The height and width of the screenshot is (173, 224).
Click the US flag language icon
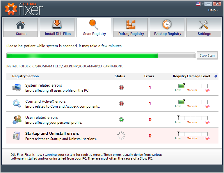tap(198, 4)
